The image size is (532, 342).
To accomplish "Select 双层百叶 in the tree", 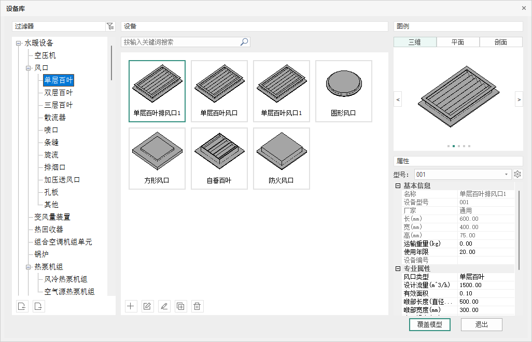I will [58, 93].
